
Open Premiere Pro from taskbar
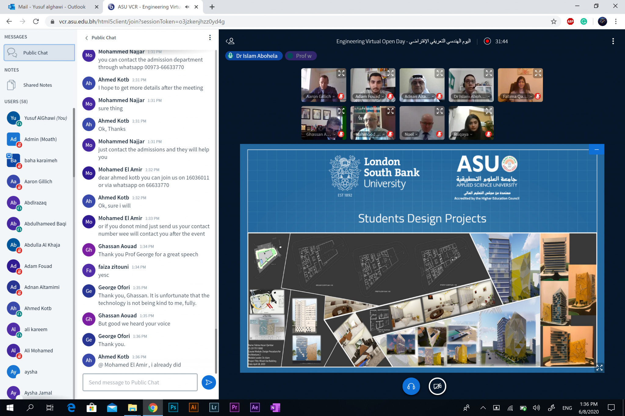(x=234, y=407)
